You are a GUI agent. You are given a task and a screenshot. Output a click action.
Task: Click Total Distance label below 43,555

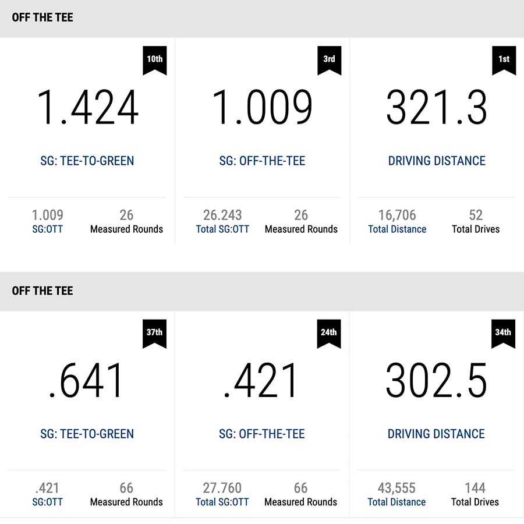(x=396, y=502)
